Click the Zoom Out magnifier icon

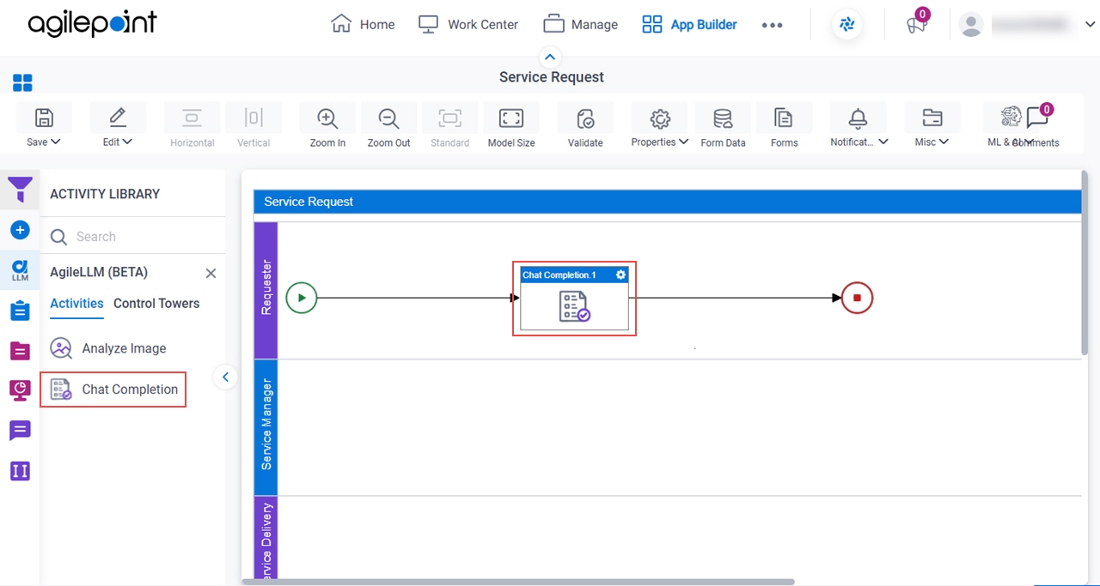click(x=388, y=118)
